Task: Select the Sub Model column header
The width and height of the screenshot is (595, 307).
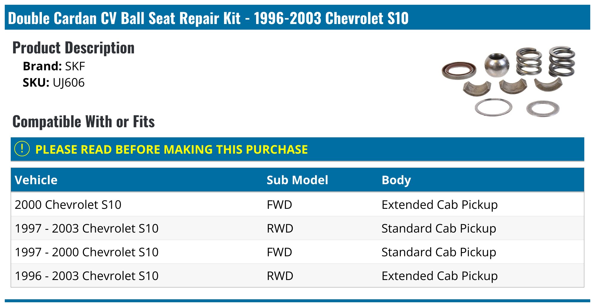Action: click(297, 180)
